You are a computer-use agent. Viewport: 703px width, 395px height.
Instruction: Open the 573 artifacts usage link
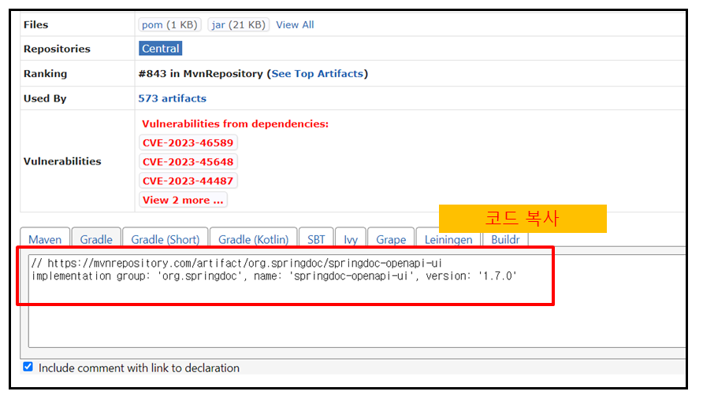click(172, 98)
